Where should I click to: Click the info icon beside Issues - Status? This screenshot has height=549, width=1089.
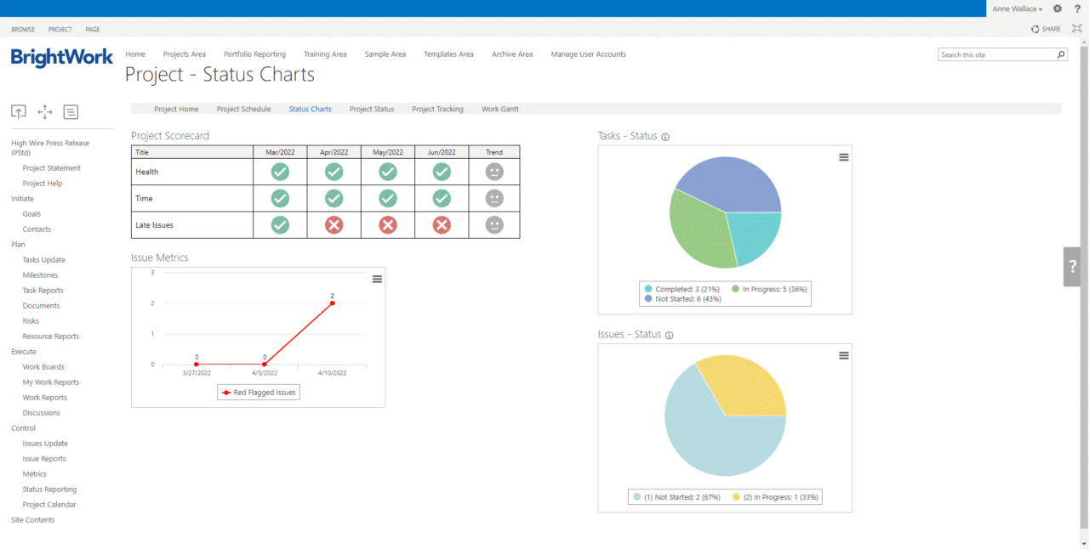669,336
